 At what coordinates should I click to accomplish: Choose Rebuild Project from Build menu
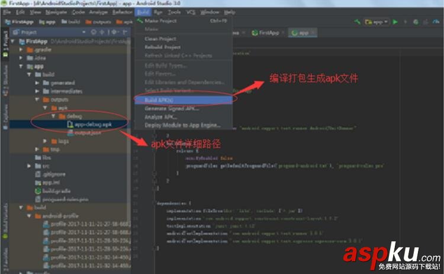tap(184, 47)
